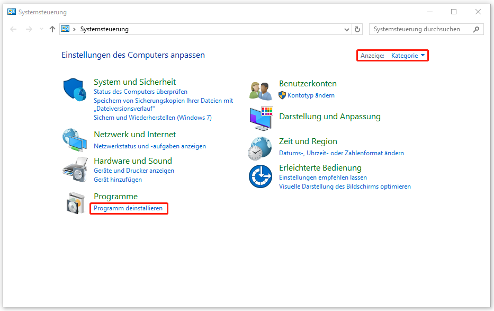Click the Netzwerk und Internet icon

(75, 140)
